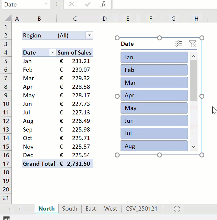Image resolution: width=217 pixels, height=220 pixels.
Task: Switch to the South sheet tab
Action: point(70,208)
